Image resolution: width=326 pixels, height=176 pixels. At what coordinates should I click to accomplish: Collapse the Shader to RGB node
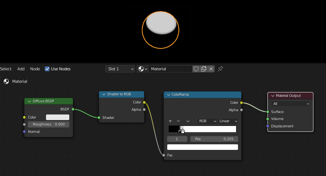[x=104, y=94]
